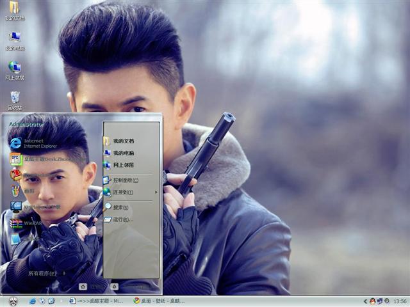Click the opera mask Start button
Screen dimensions: 410x307
(x=13, y=301)
